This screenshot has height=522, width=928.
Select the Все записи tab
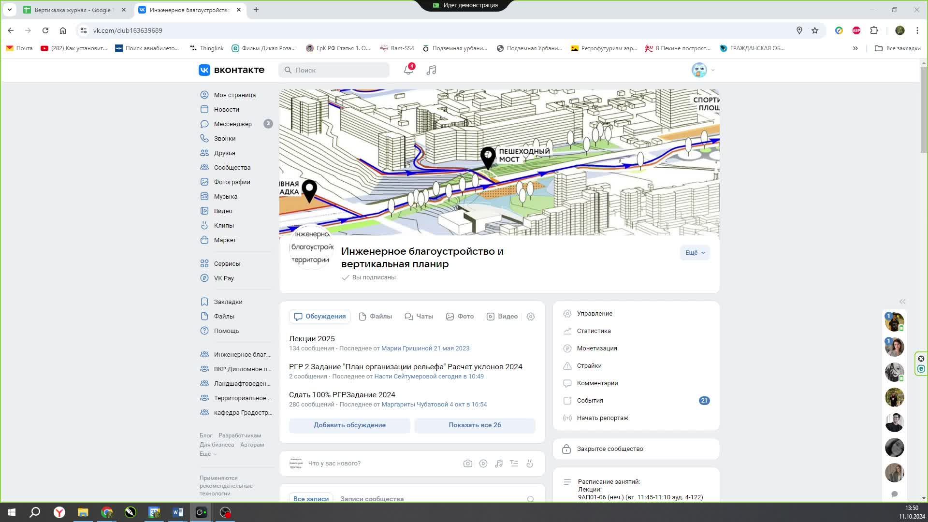(311, 499)
